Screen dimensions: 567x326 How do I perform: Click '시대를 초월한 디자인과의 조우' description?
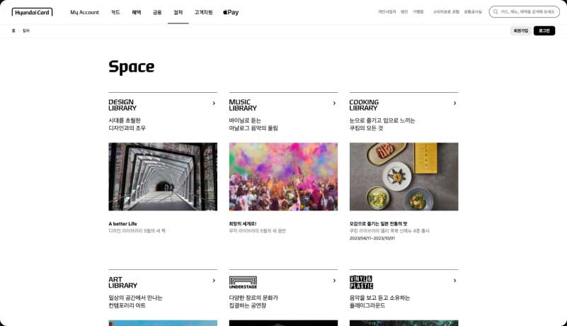(x=127, y=124)
